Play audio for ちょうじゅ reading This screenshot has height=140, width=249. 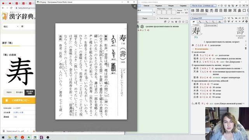tap(213, 55)
